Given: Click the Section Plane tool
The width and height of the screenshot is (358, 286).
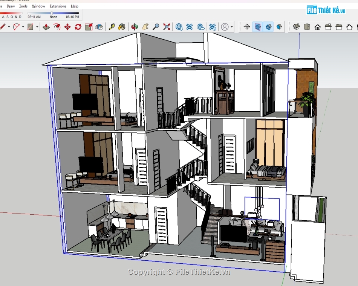Looking at the screenshot, I should (247, 27).
